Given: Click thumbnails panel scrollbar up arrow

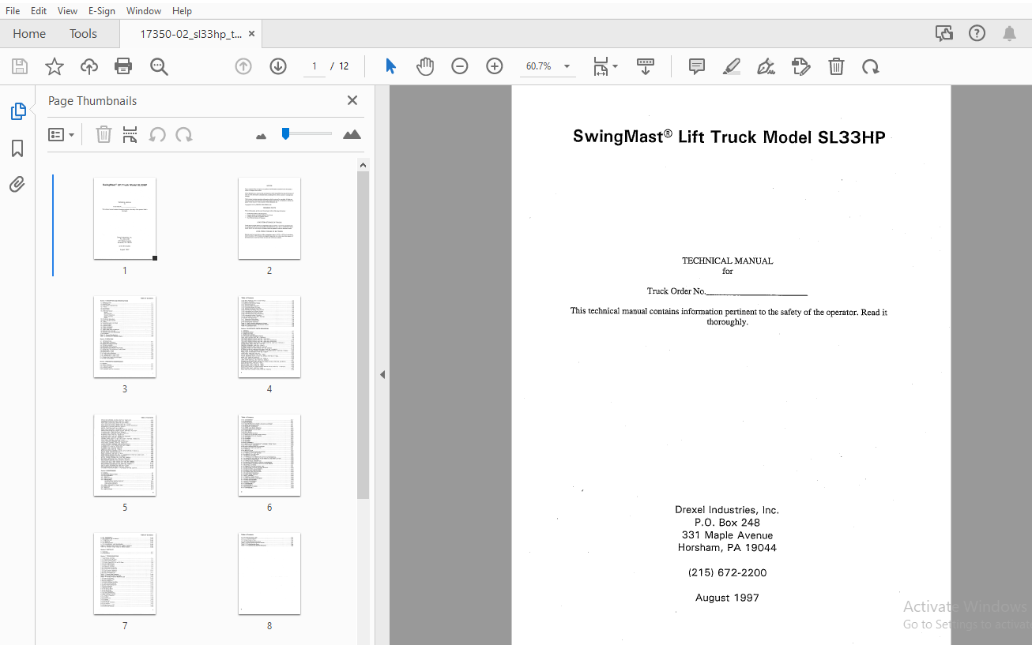Looking at the screenshot, I should pyautogui.click(x=363, y=165).
